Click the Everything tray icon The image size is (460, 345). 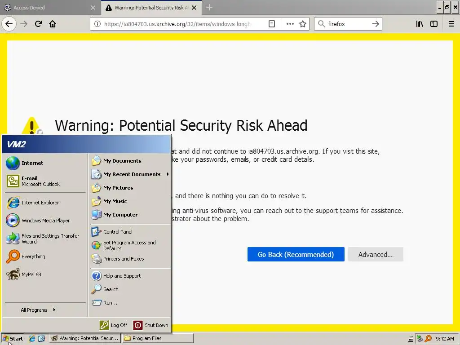click(x=428, y=339)
